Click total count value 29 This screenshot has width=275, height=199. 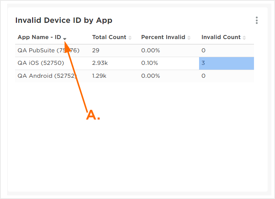click(96, 50)
